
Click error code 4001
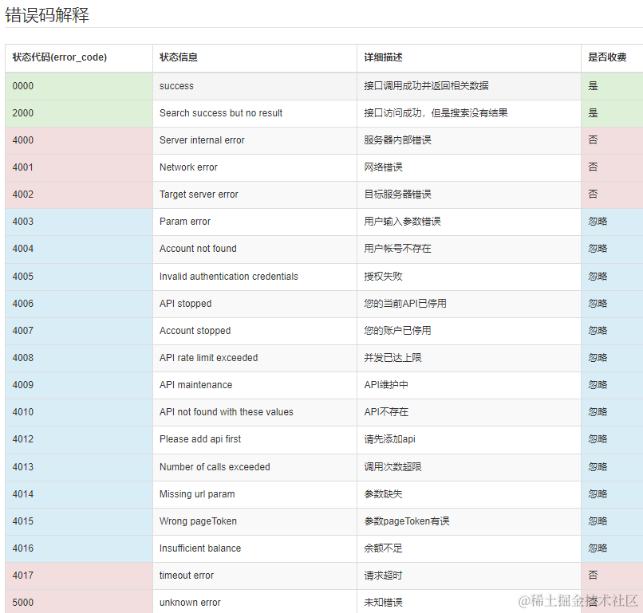click(23, 167)
